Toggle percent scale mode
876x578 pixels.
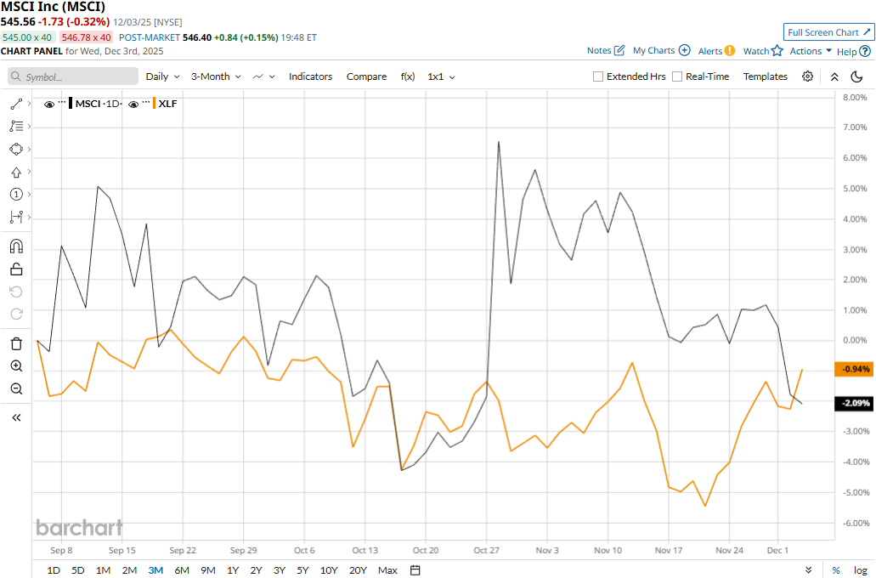point(836,570)
